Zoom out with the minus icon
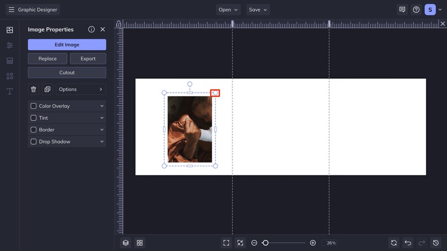The width and height of the screenshot is (447, 251). point(254,243)
